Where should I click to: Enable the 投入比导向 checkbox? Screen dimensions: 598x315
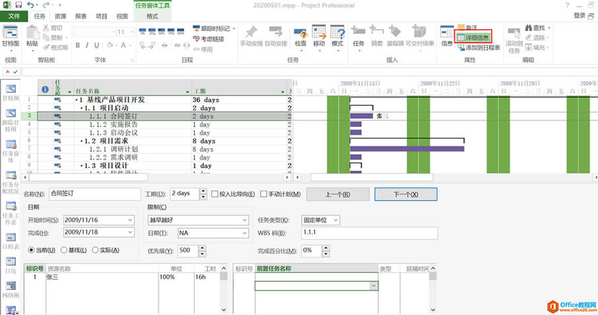click(214, 194)
